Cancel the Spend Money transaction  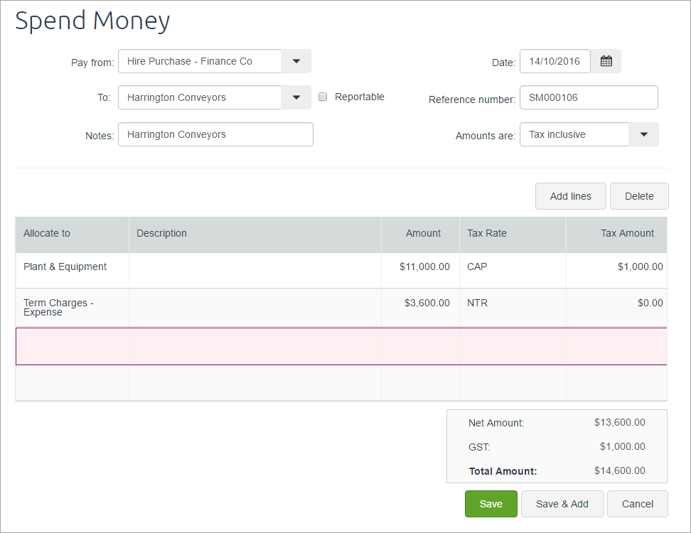point(637,504)
